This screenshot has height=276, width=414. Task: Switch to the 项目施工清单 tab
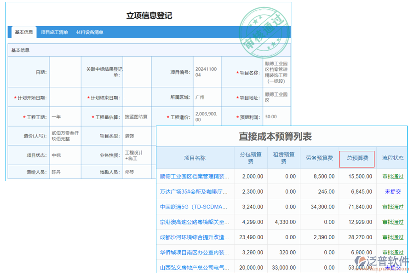56,32
